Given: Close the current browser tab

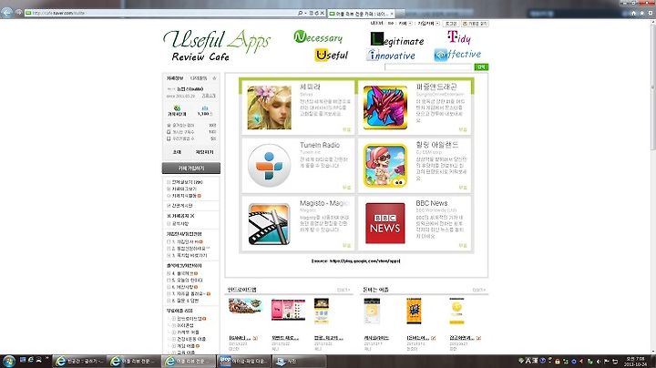Looking at the screenshot, I should (392, 14).
